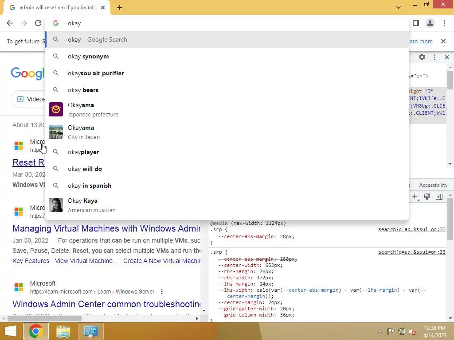This screenshot has height=340, width=454.
Task: Open Windows Start button
Action: point(11,331)
